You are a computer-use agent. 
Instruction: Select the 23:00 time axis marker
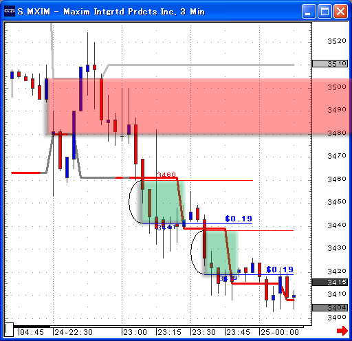[135, 332]
